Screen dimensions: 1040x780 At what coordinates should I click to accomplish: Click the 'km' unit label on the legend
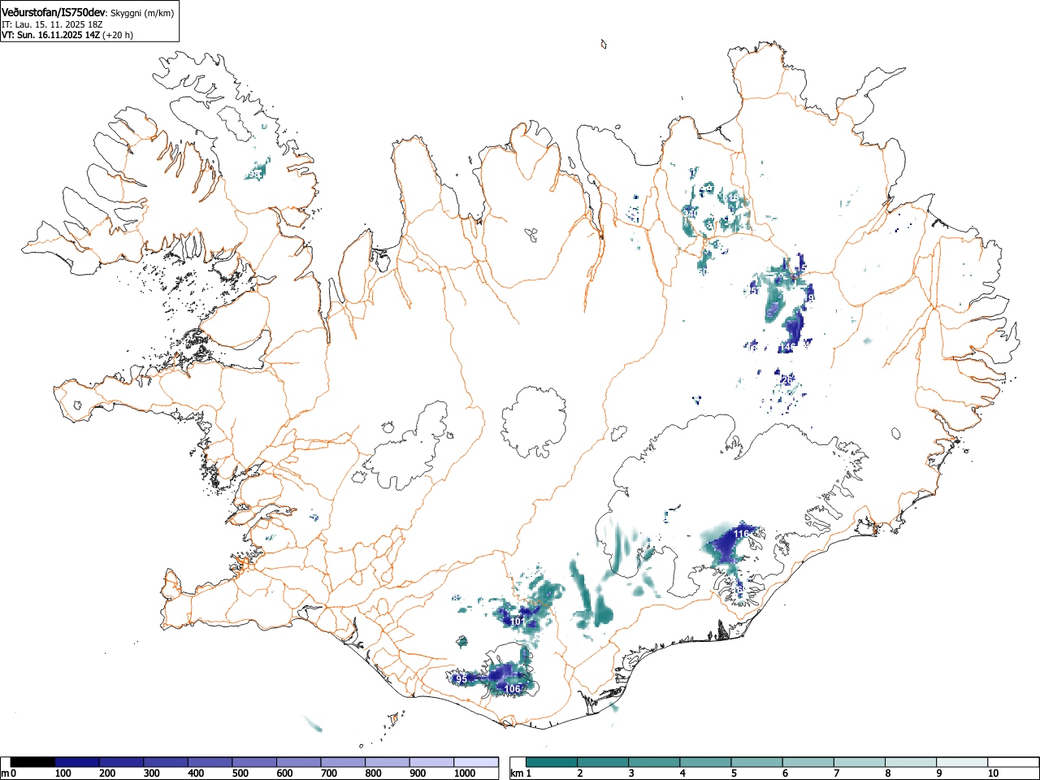pyautogui.click(x=517, y=773)
